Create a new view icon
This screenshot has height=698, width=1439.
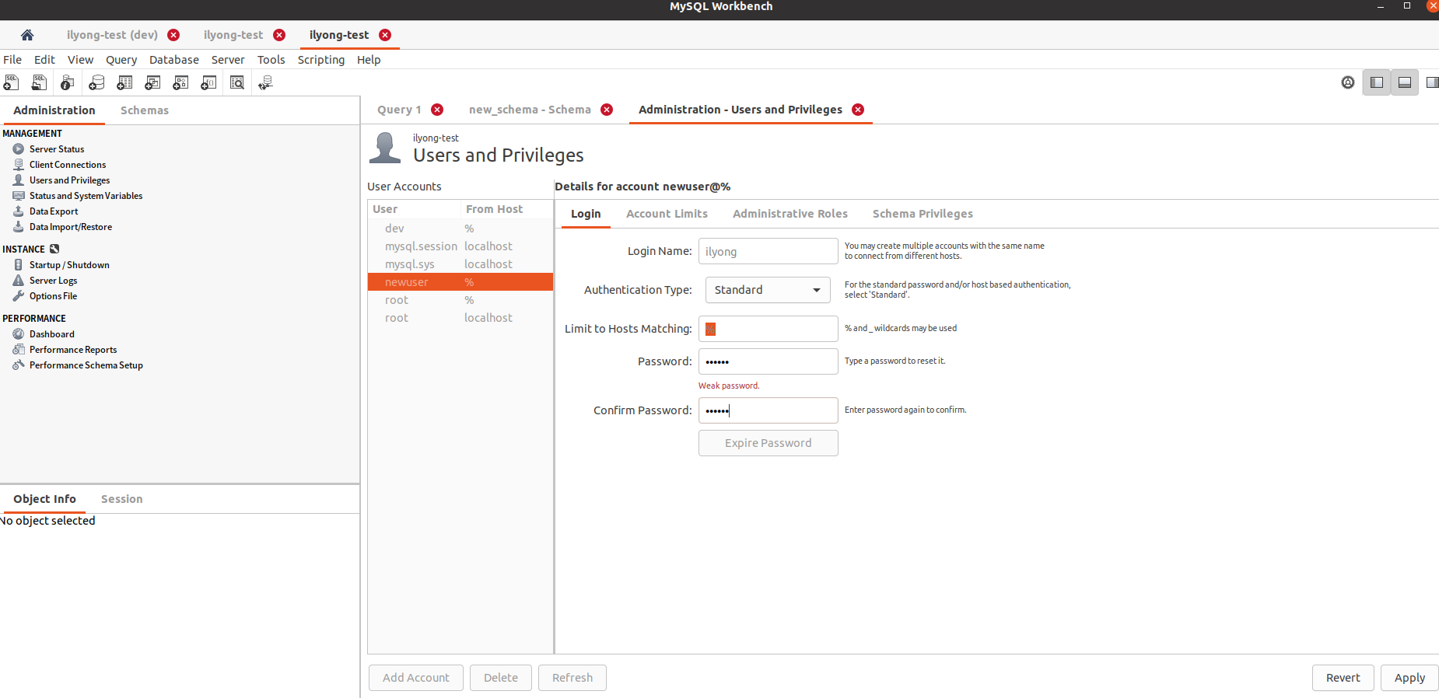[x=152, y=82]
